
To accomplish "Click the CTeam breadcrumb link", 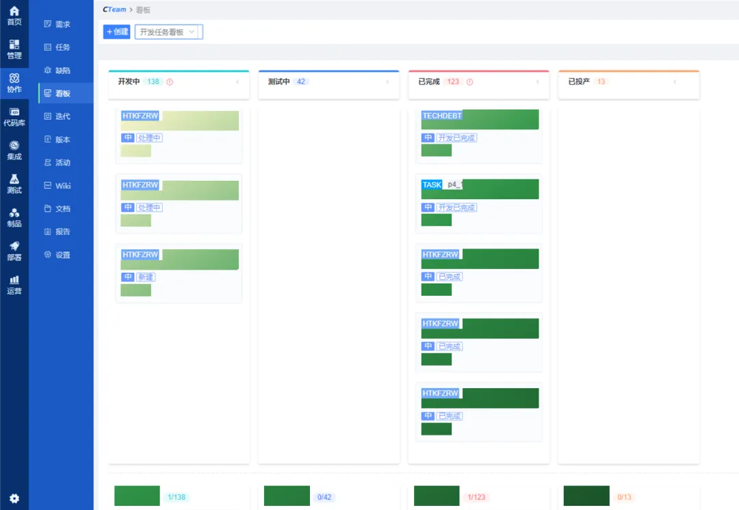I will point(114,10).
